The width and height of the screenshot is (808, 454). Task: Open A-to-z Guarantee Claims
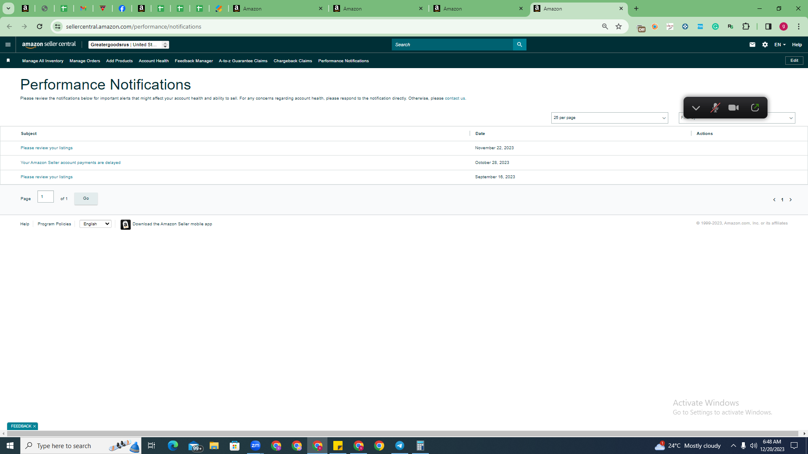(x=243, y=61)
